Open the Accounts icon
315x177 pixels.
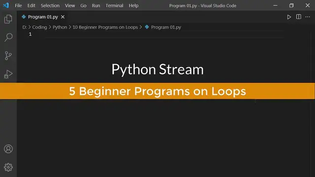8,149
